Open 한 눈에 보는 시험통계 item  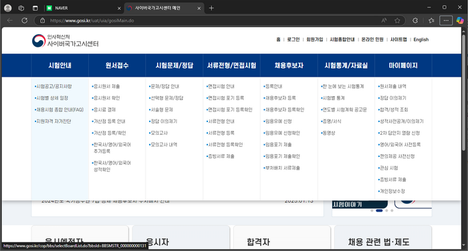[342, 86]
